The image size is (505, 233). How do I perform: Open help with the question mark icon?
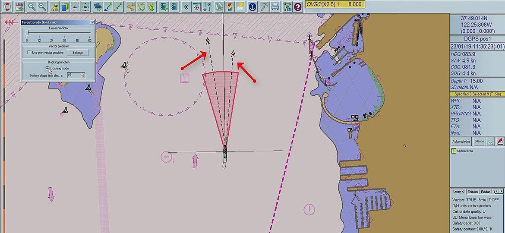click(298, 6)
